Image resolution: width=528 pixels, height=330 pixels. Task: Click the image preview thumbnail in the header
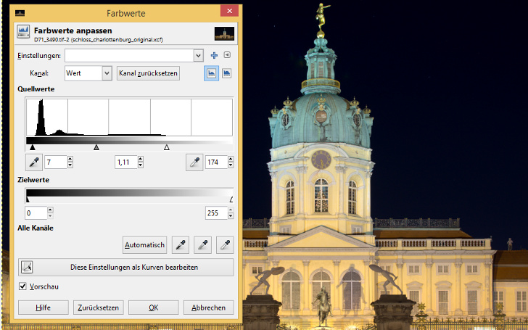coord(224,33)
